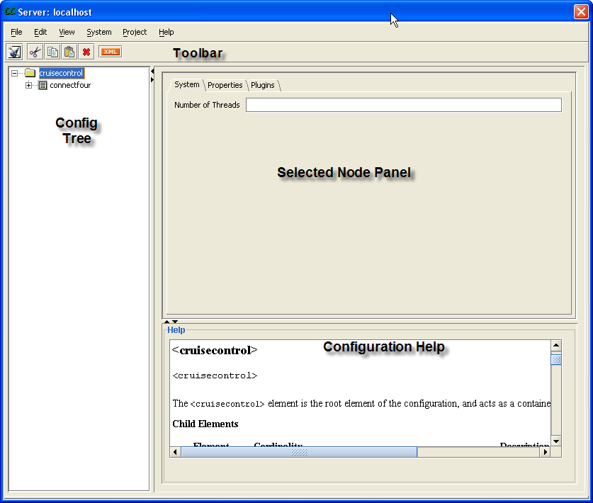The height and width of the screenshot is (503, 593).
Task: Click the Paste clipboard icon
Action: [x=69, y=52]
